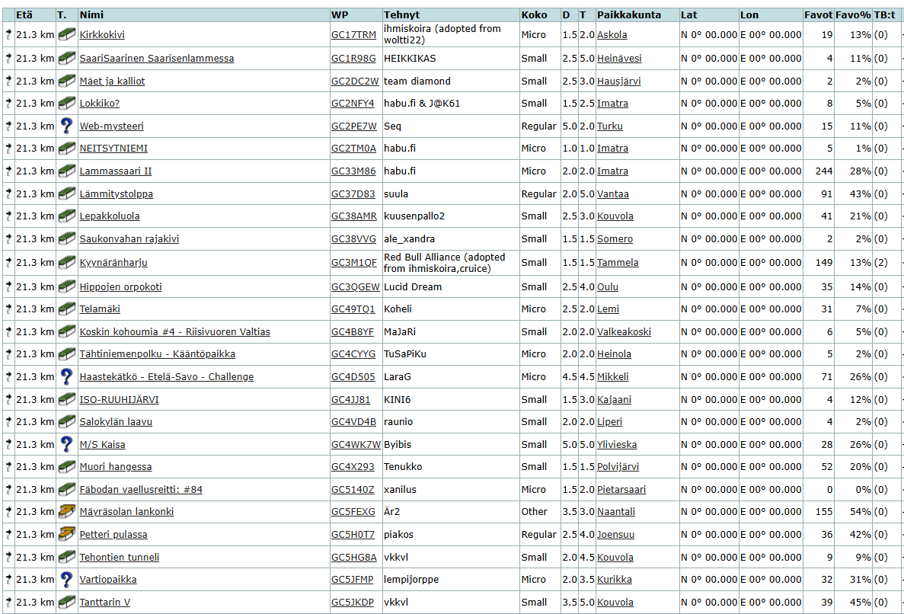The height and width of the screenshot is (614, 904).
Task: Open the Lämmitystolppa cache link
Action: click(116, 194)
